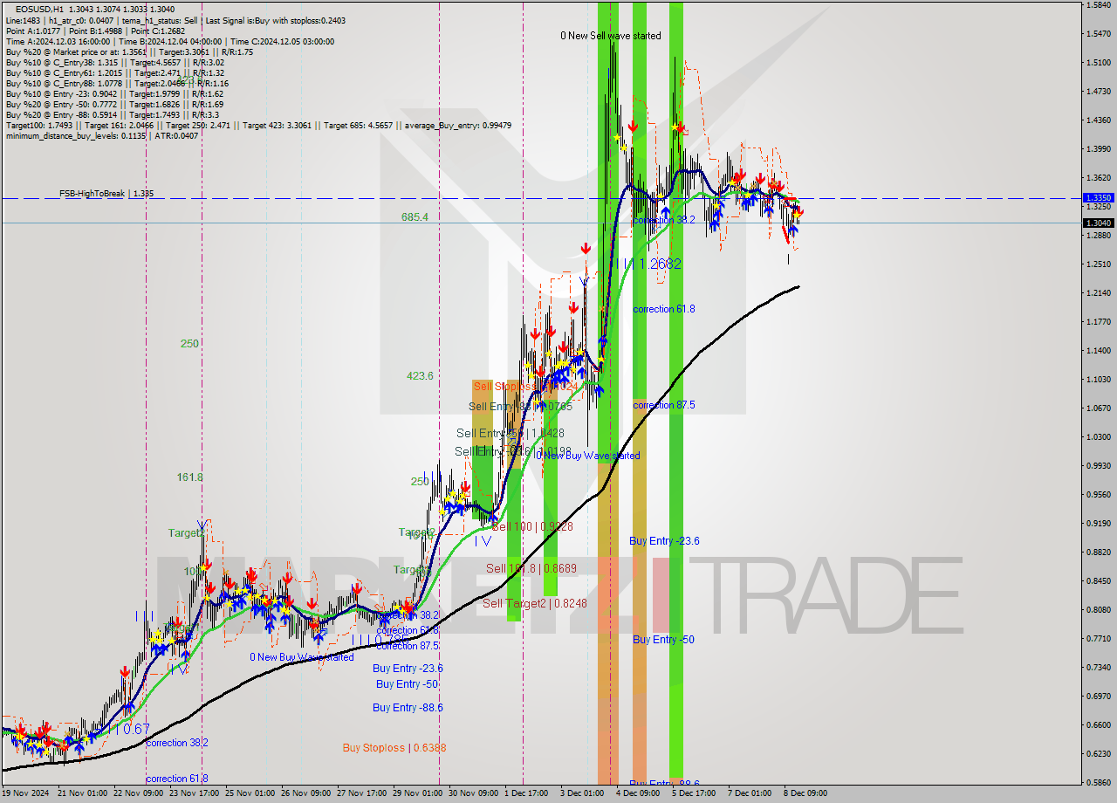Click the 'Buy %10 @ C_Entry38: 1.315' line
The height and width of the screenshot is (803, 1117).
pos(114,62)
